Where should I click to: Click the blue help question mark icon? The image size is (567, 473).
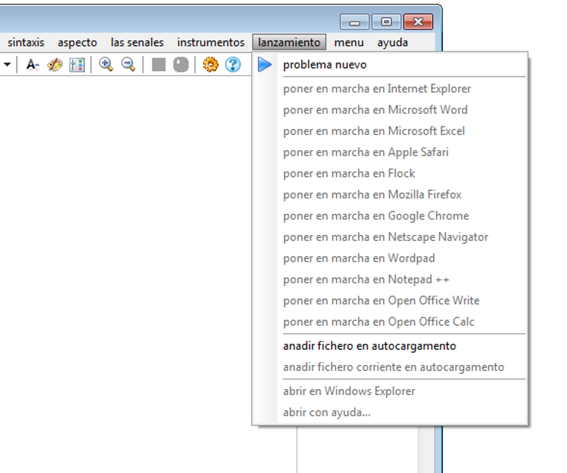232,65
